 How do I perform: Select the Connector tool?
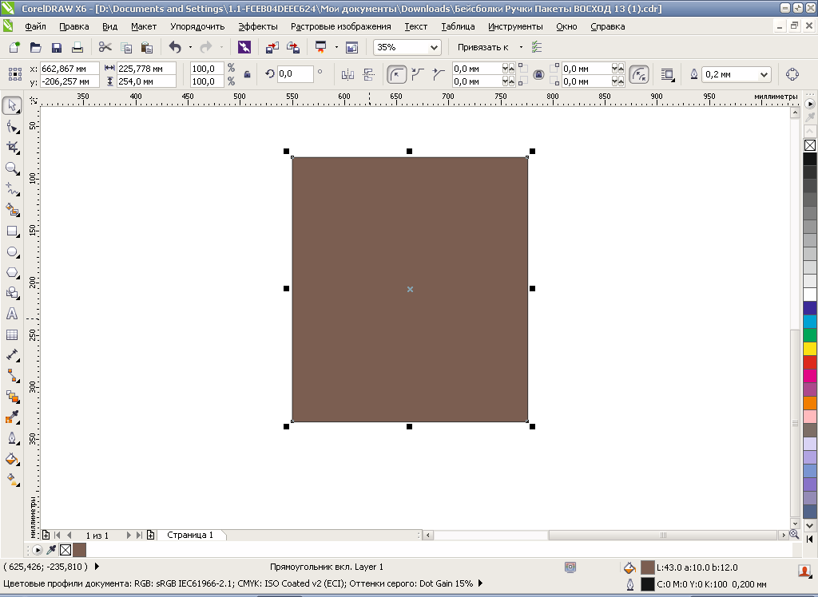click(12, 376)
